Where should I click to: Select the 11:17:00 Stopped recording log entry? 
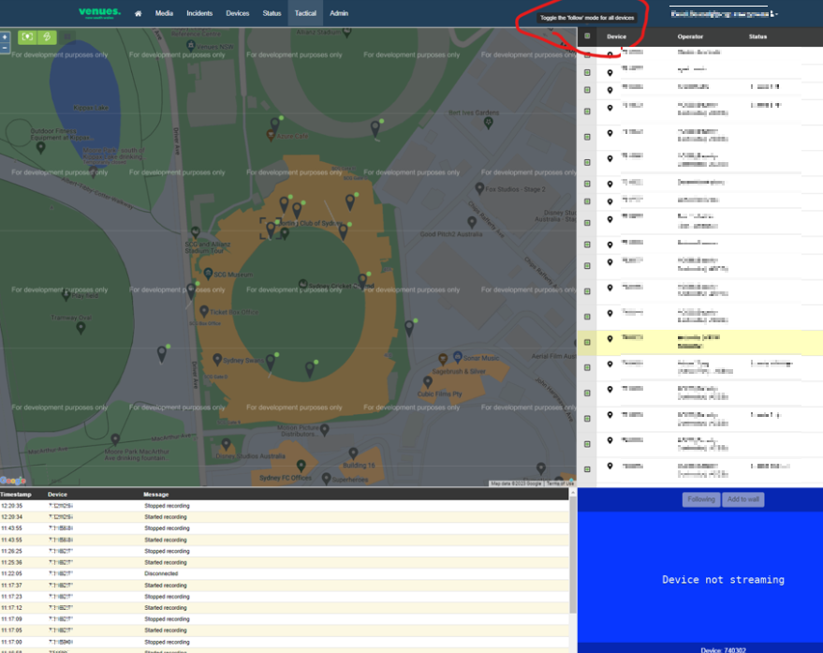pos(284,642)
